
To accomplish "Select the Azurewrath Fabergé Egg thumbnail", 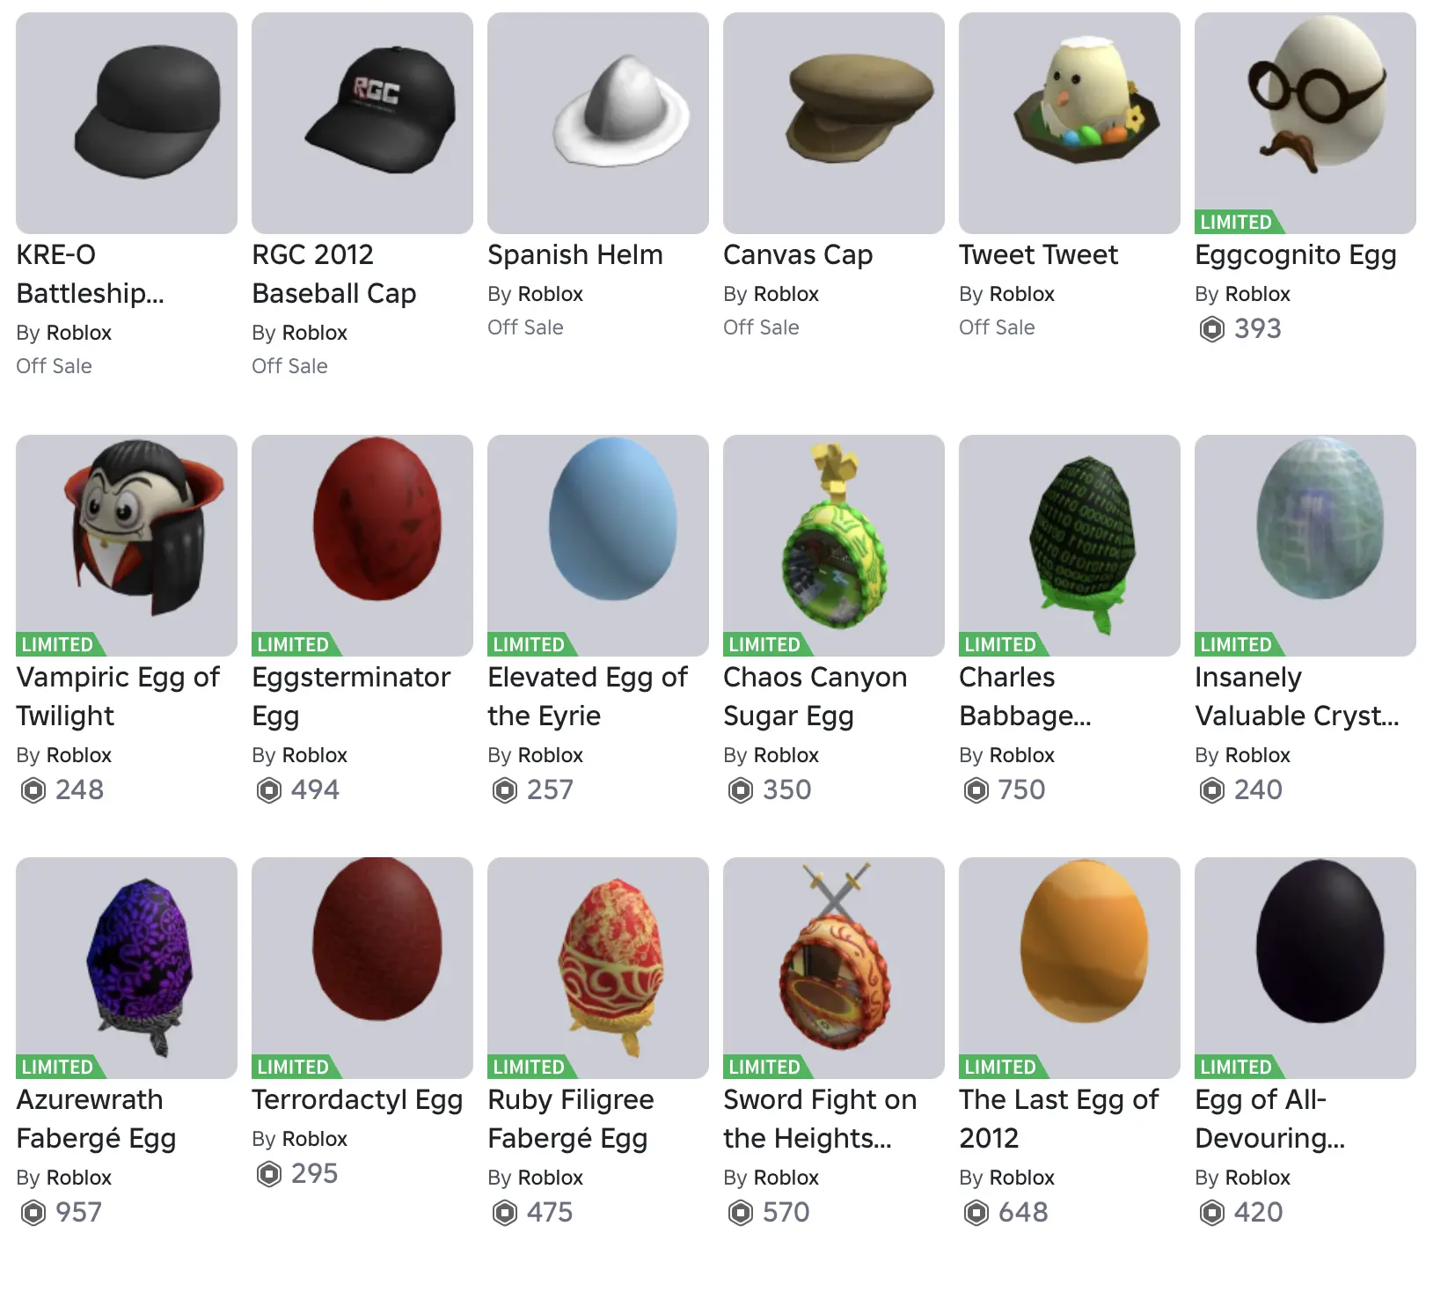I will pyautogui.click(x=127, y=968).
